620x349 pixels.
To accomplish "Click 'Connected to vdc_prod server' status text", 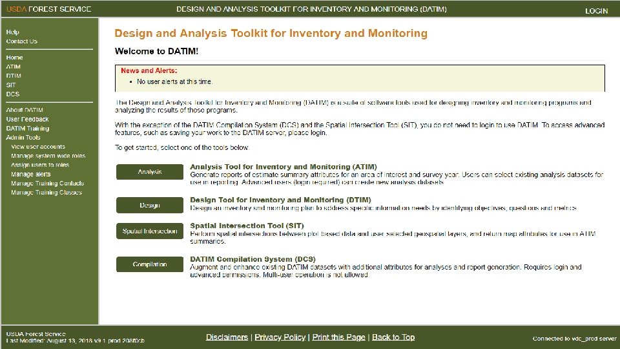I will pyautogui.click(x=575, y=339).
